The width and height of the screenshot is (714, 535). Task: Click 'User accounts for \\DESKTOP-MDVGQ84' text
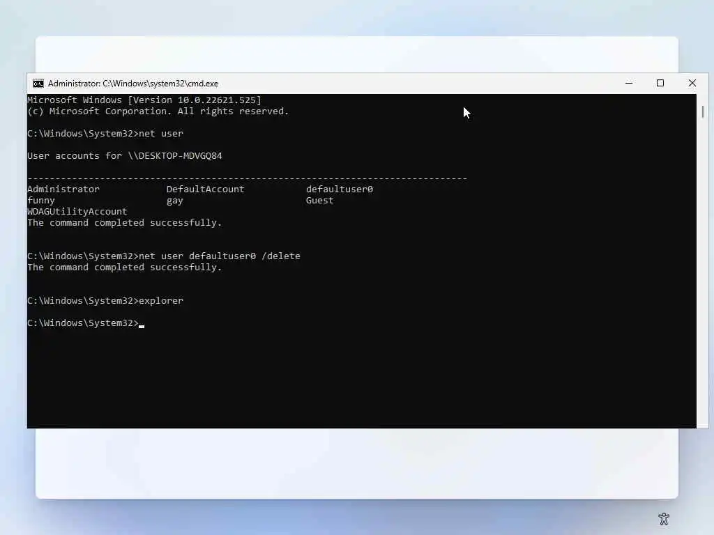click(125, 156)
